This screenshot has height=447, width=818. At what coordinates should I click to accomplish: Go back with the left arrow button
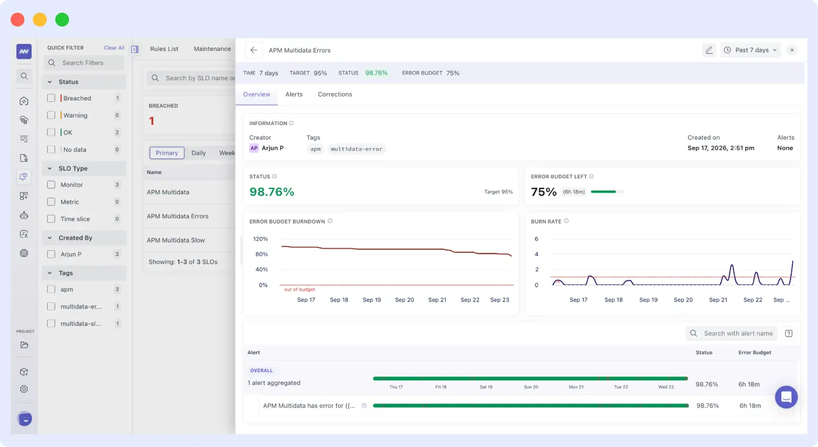[254, 50]
